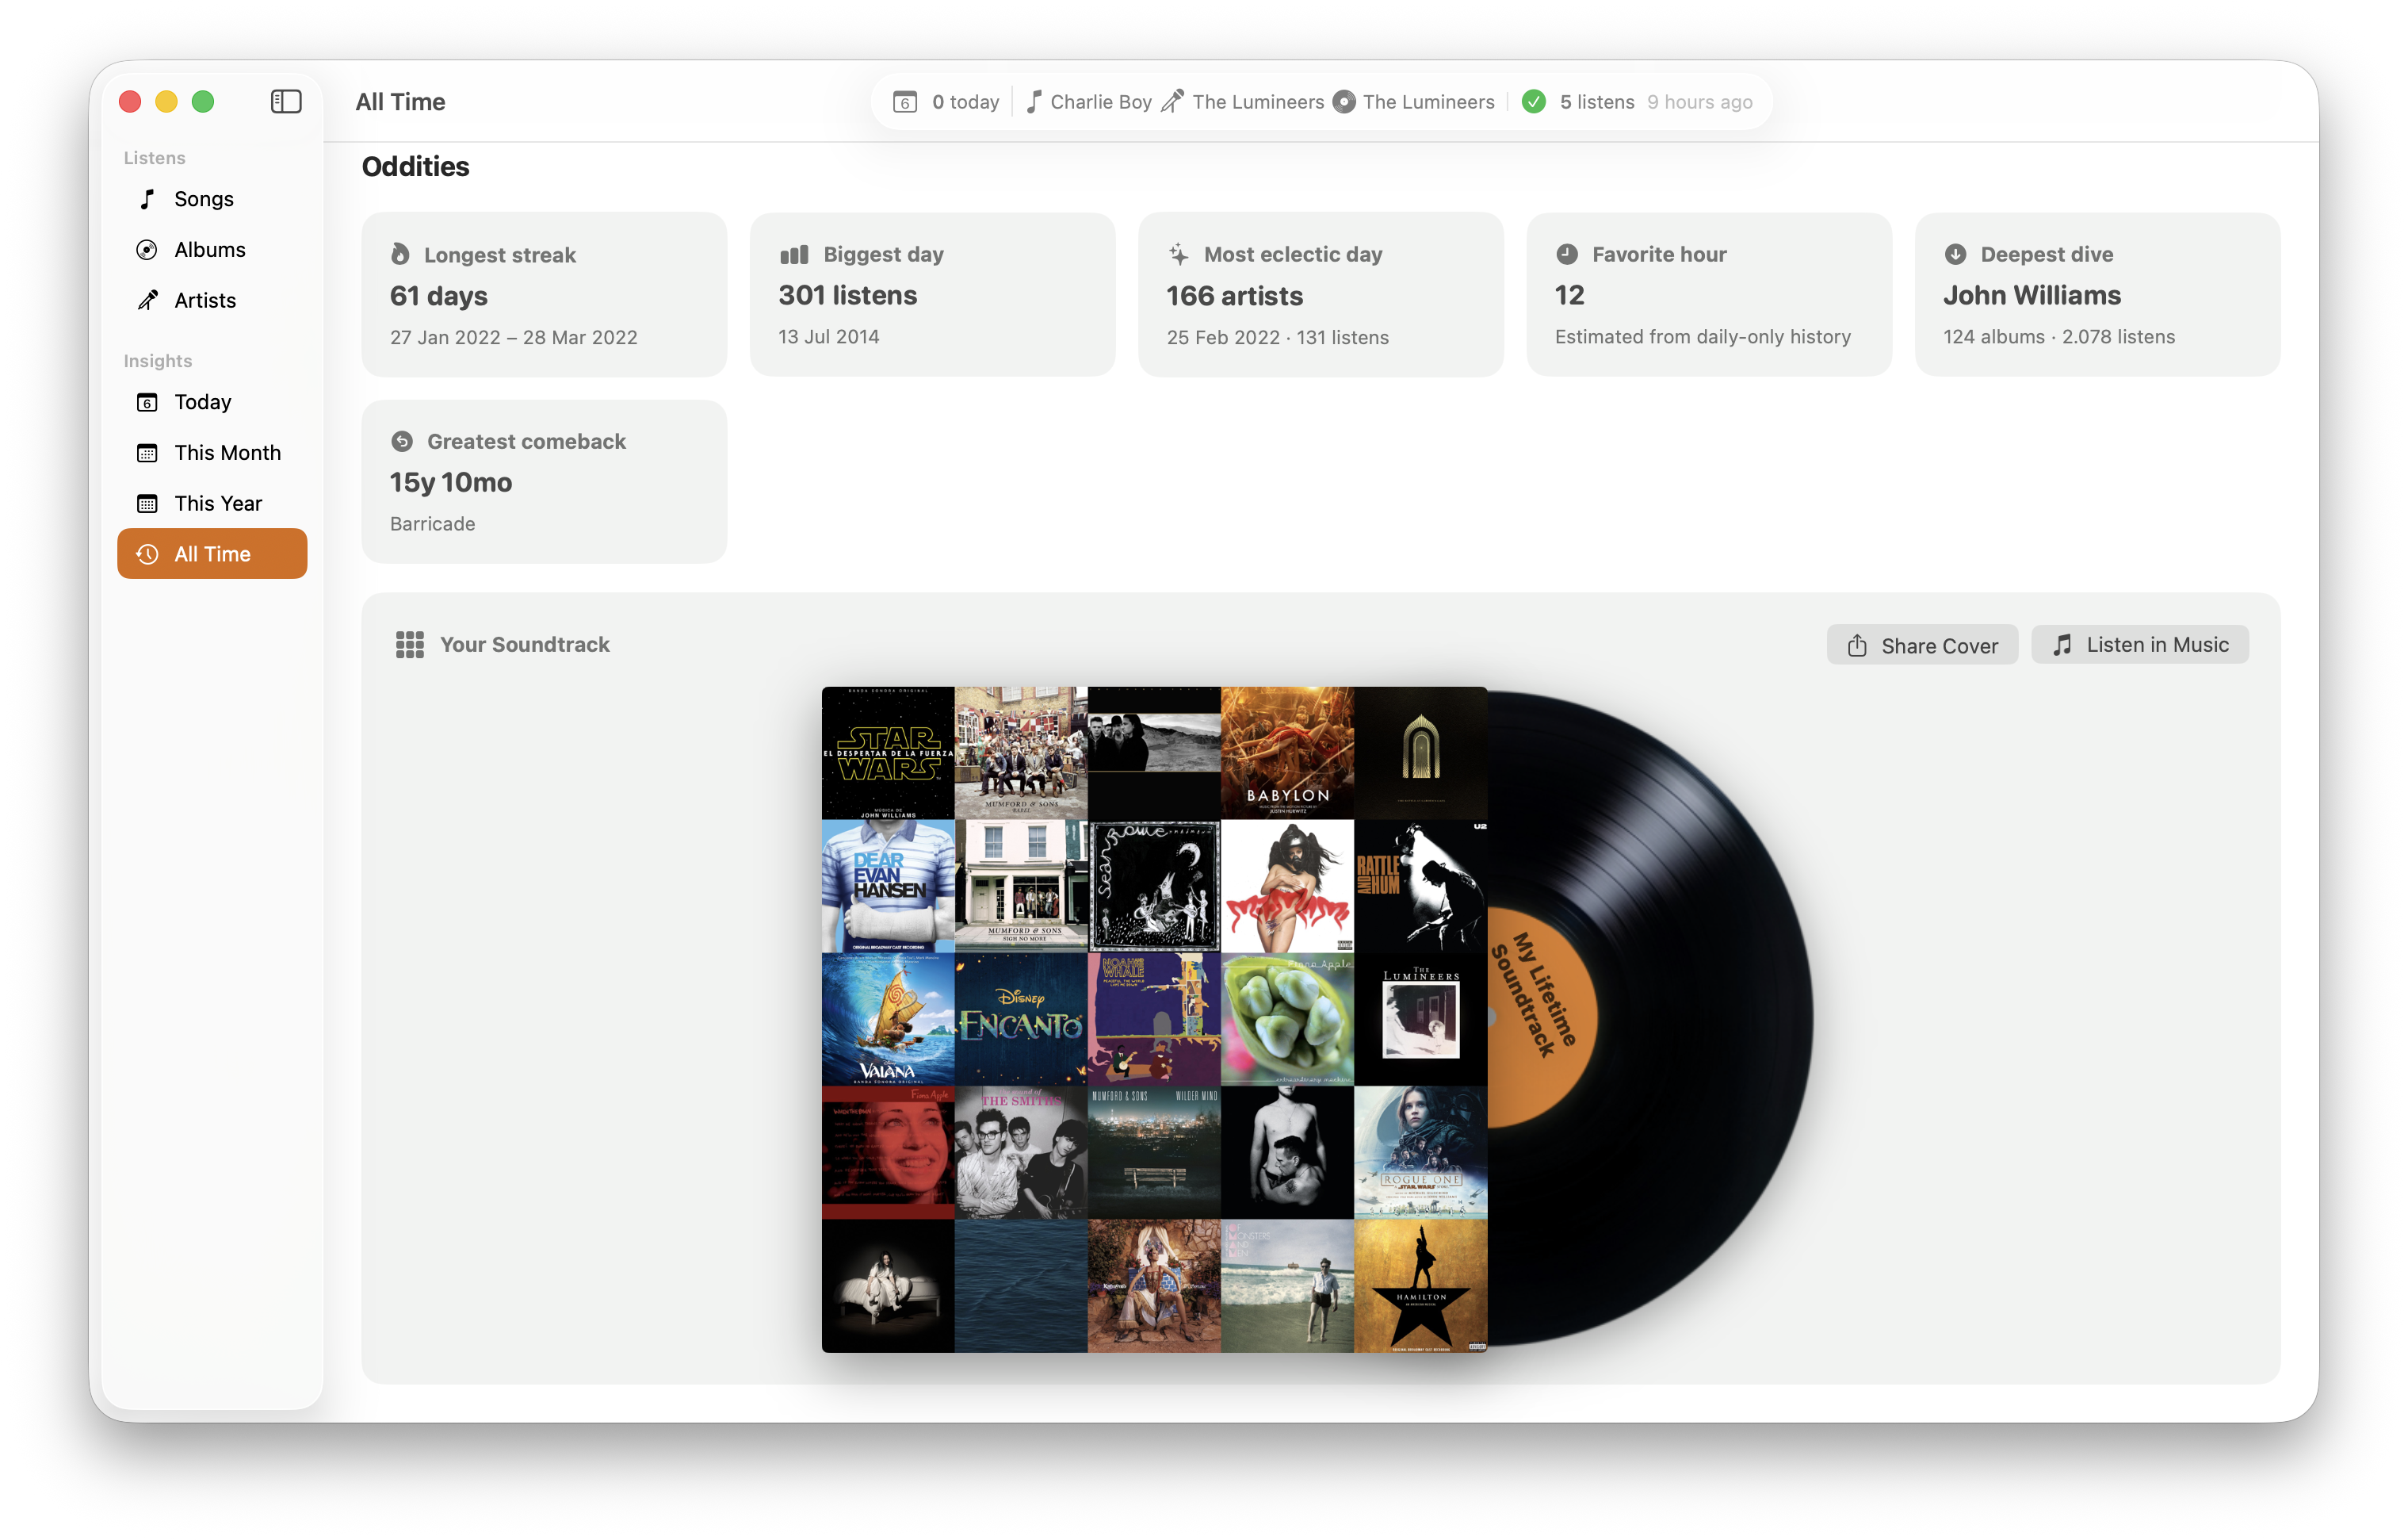Image resolution: width=2408 pixels, height=1540 pixels.
Task: Click The Smiths album cover
Action: [1021, 1151]
